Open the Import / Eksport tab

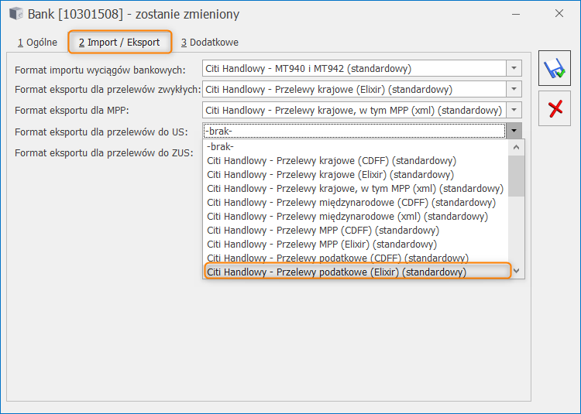pyautogui.click(x=119, y=42)
